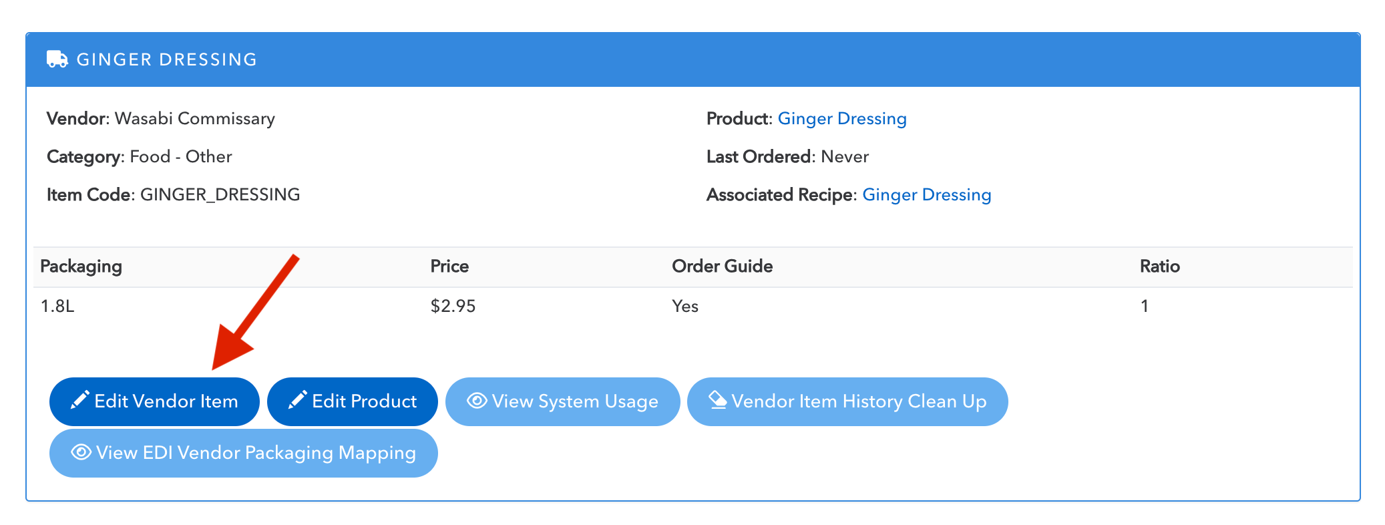Click the truck icon beside Ginger Dressing header
Image resolution: width=1385 pixels, height=525 pixels.
[57, 59]
